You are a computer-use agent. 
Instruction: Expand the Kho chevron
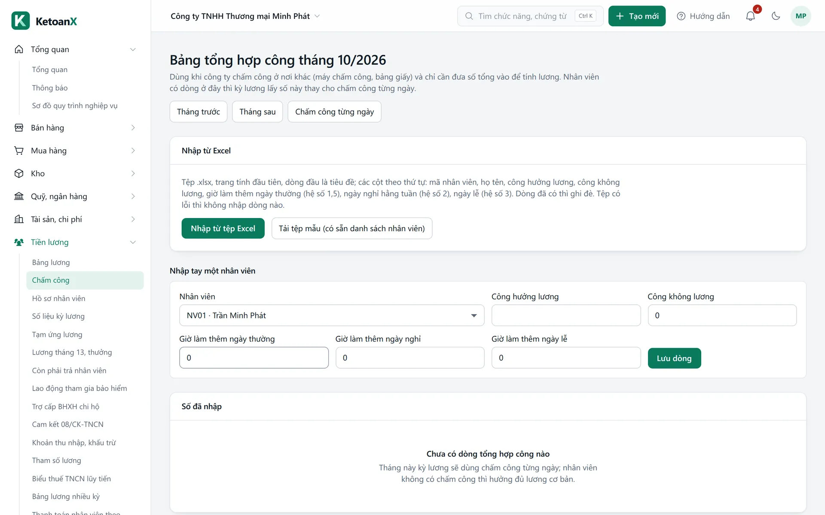[x=133, y=173]
